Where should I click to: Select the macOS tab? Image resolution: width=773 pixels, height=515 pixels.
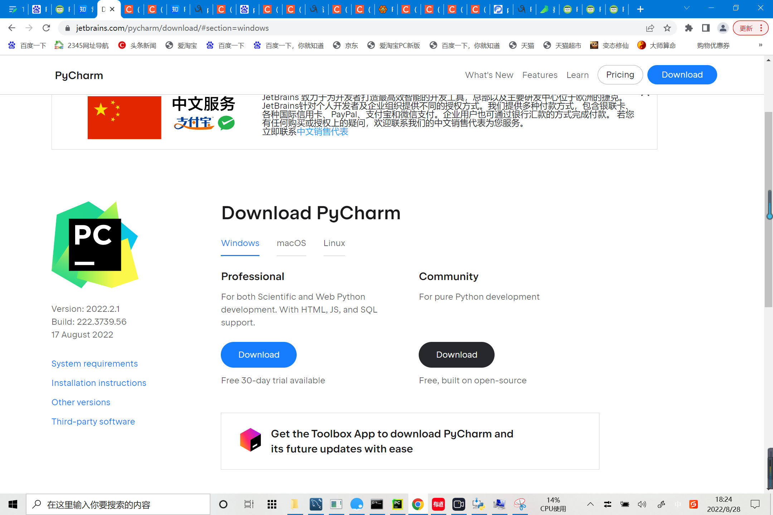click(291, 243)
